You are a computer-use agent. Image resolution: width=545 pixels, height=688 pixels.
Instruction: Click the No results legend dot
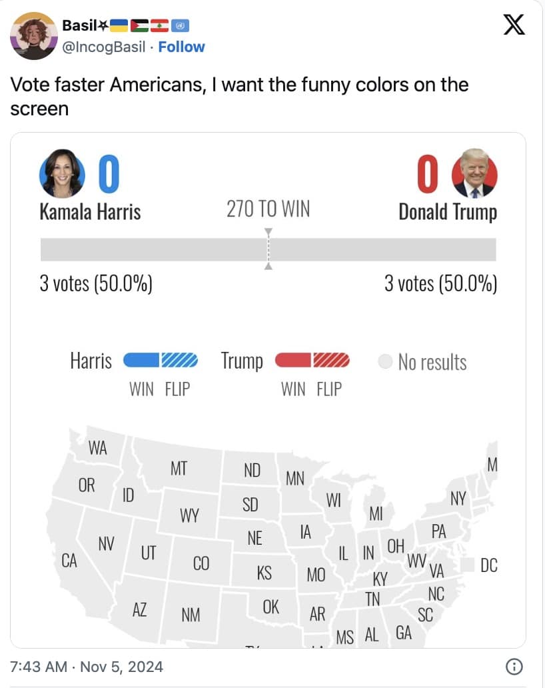coord(385,362)
